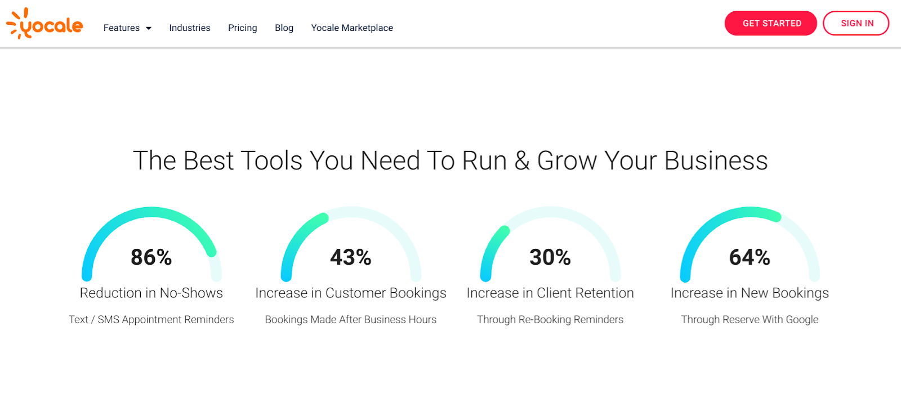
Task: Open the Blog link
Action: 284,28
